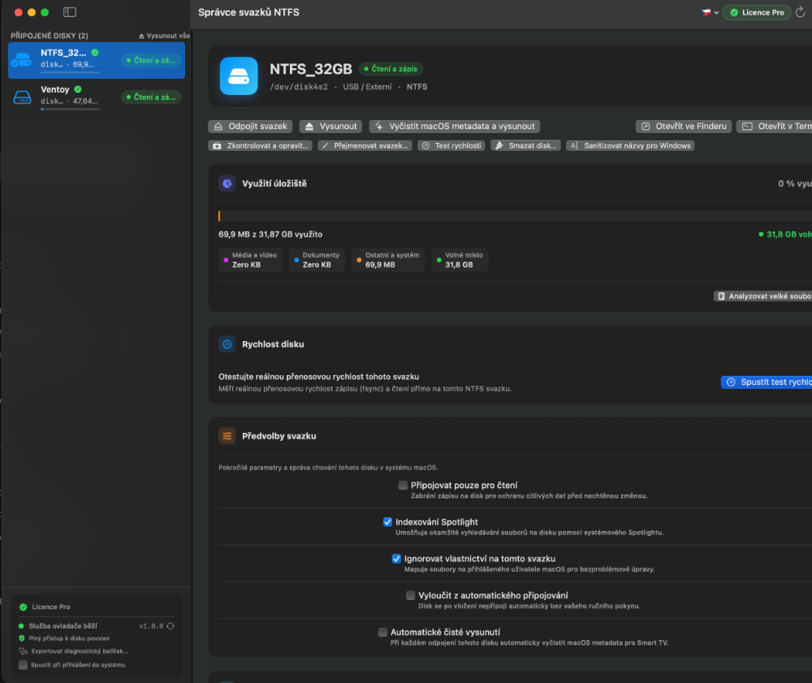Click the Čtení a zá... badge for Ventoy
The image size is (812, 683).
coord(151,97)
